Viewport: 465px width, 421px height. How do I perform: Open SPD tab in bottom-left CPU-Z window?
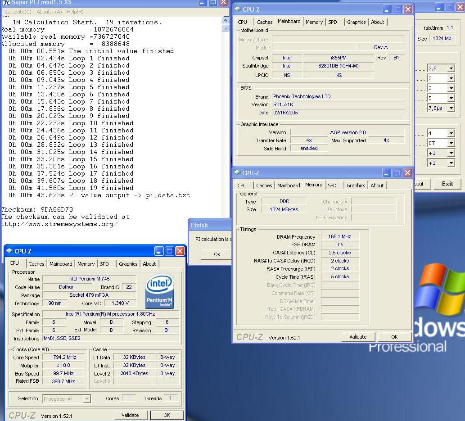tap(104, 264)
